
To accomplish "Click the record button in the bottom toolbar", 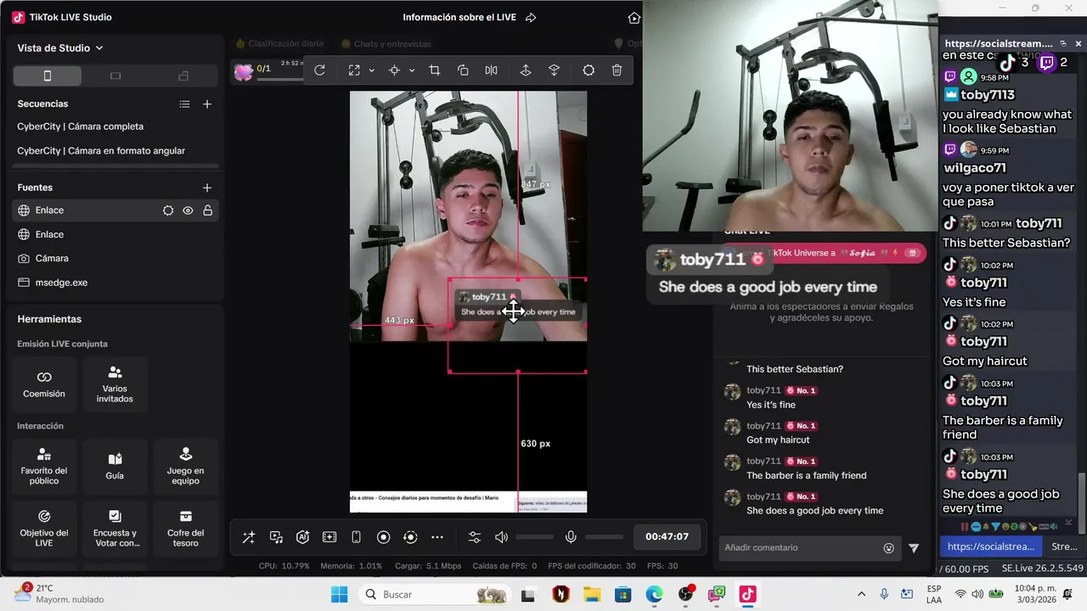I will 383,537.
